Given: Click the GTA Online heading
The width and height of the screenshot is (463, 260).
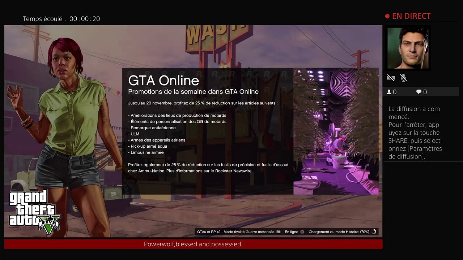Looking at the screenshot, I should click(163, 80).
